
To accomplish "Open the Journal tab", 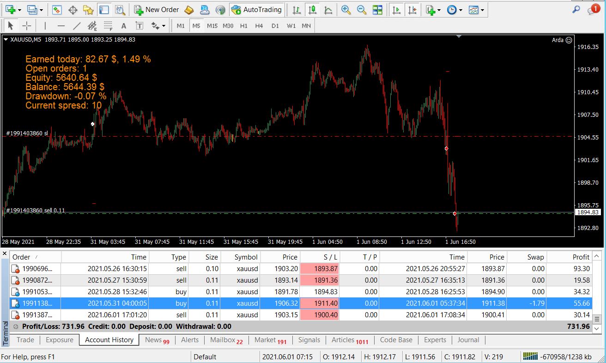I will pos(468,340).
